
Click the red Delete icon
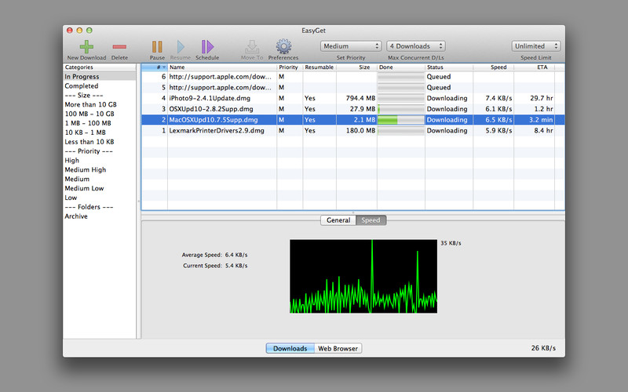pos(119,46)
